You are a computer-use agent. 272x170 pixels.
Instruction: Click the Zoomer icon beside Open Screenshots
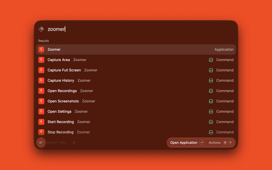[41, 101]
